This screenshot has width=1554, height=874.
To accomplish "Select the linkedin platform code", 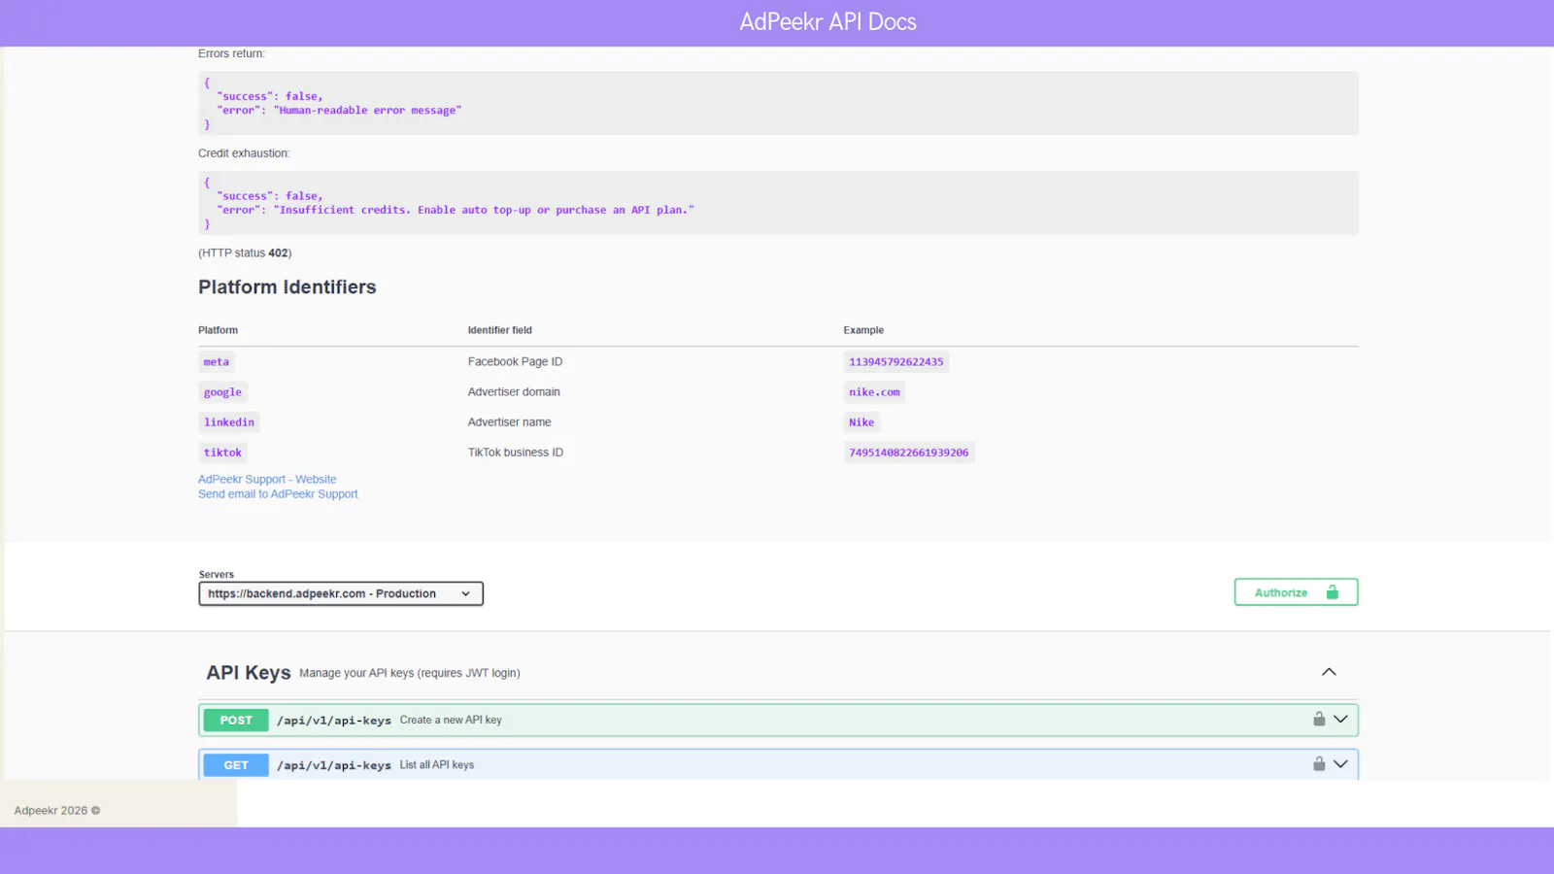I will pyautogui.click(x=229, y=422).
